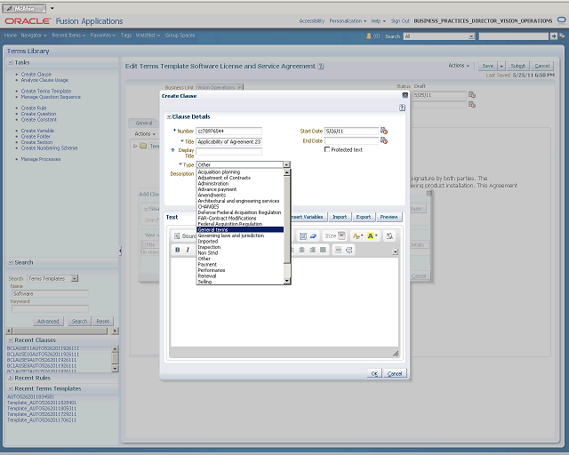Click the Type list scroll-down arrow
The width and height of the screenshot is (569, 455).
[286, 281]
